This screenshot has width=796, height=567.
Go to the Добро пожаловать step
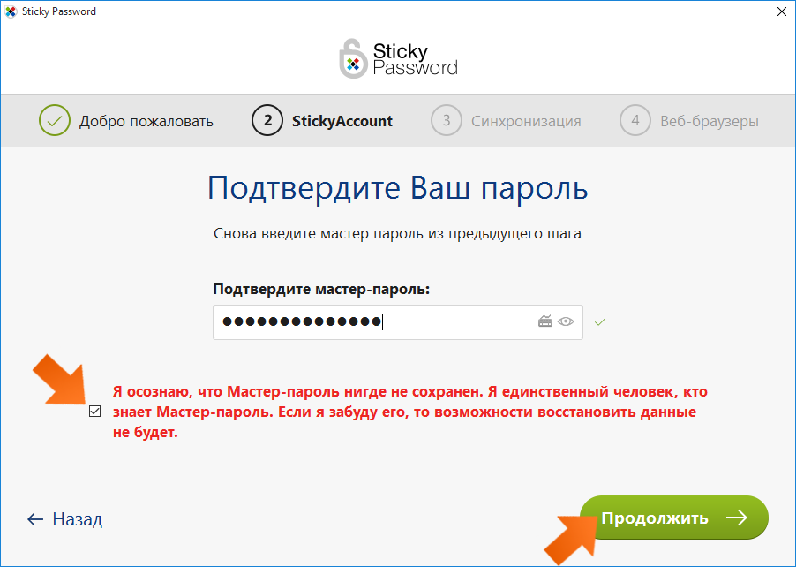pyautogui.click(x=146, y=121)
